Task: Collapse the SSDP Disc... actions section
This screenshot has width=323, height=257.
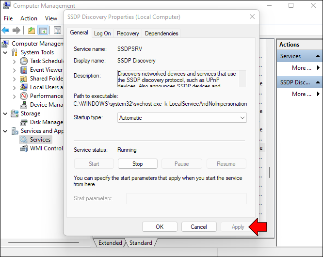Action: pos(318,82)
